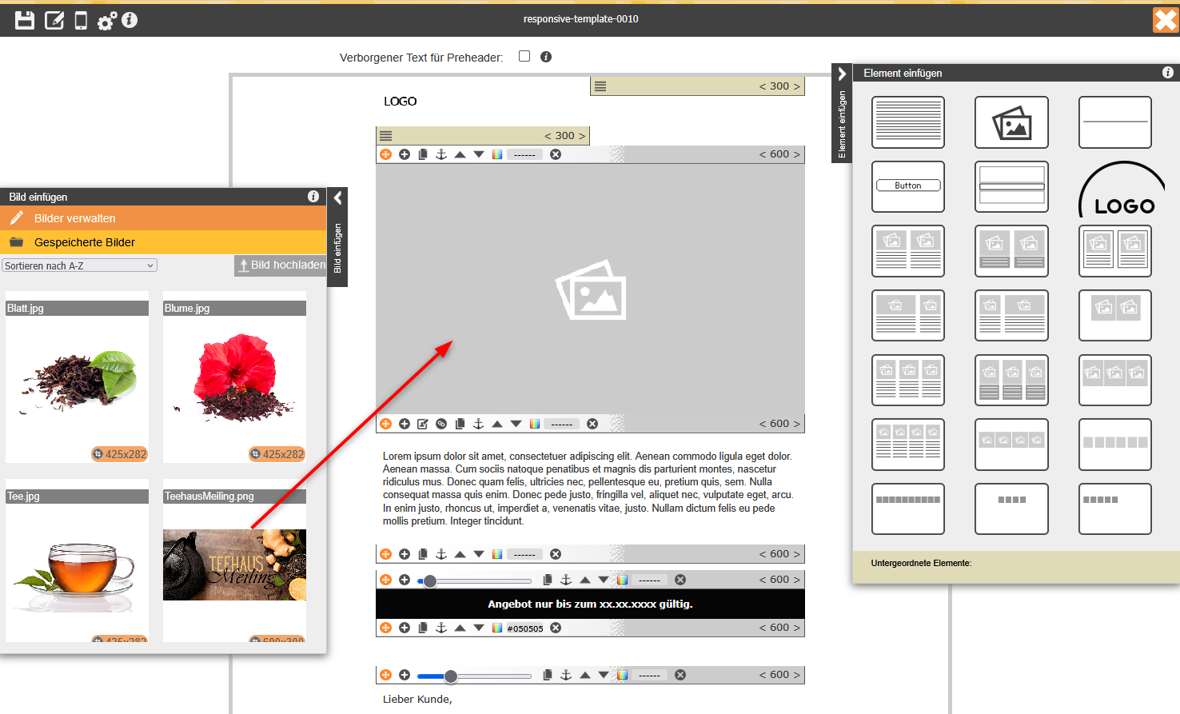Open color picker next to #050505 field
This screenshot has height=714, width=1180.
497,628
